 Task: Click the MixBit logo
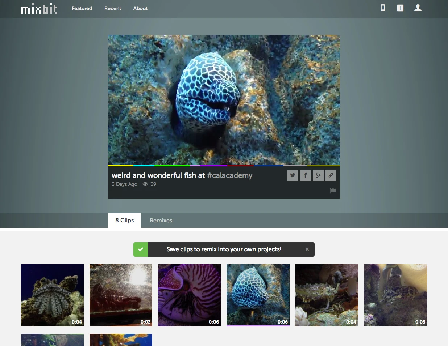pyautogui.click(x=39, y=9)
